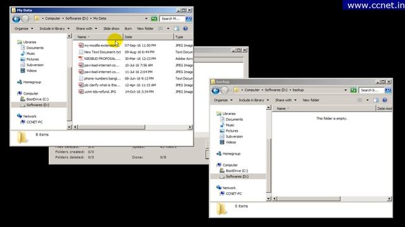
Task: Change view icon in My Data window
Action: coord(161,28)
